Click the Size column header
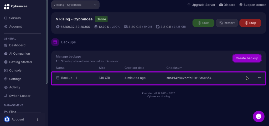The height and width of the screenshot is (126, 269). 102,68
